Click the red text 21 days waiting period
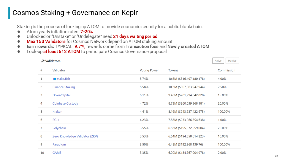 135,36
